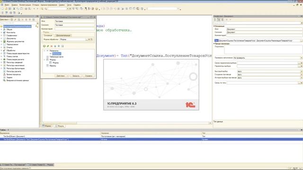The image size is (303, 170).
Task: Click the Undo arrow in main toolbar
Action: tap(34, 8)
